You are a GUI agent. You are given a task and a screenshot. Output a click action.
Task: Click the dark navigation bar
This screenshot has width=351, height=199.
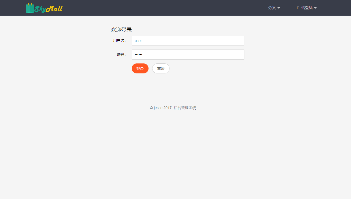pos(170,8)
